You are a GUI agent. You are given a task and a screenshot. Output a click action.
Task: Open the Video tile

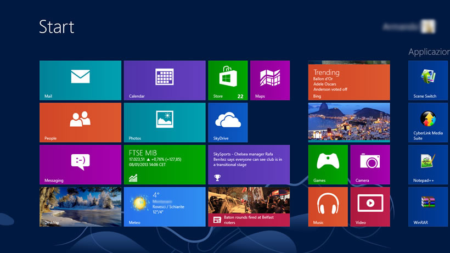[x=370, y=207]
